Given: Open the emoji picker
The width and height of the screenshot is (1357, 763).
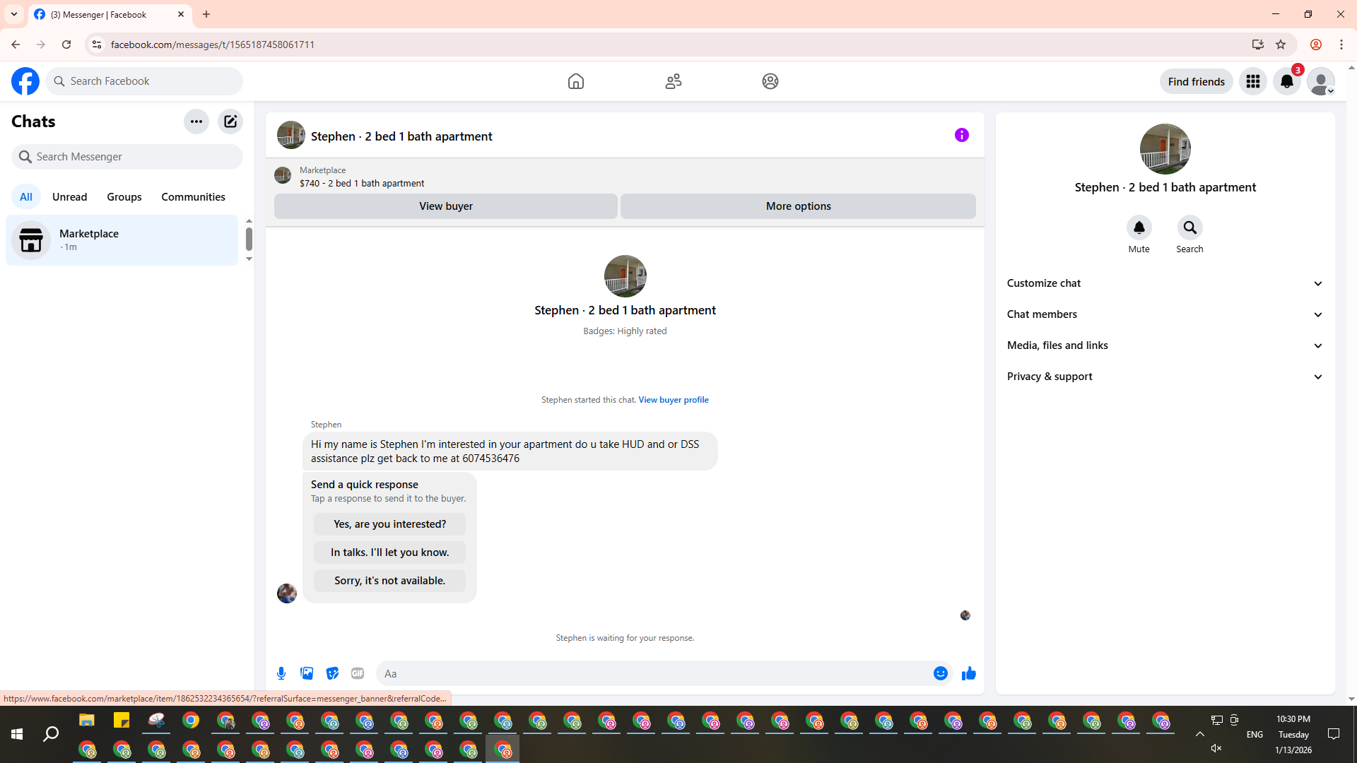Looking at the screenshot, I should point(940,673).
